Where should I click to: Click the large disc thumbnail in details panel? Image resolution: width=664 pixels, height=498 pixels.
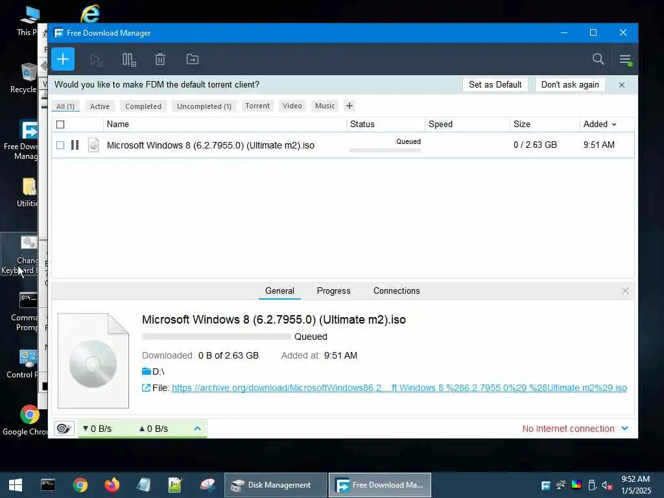(x=93, y=361)
